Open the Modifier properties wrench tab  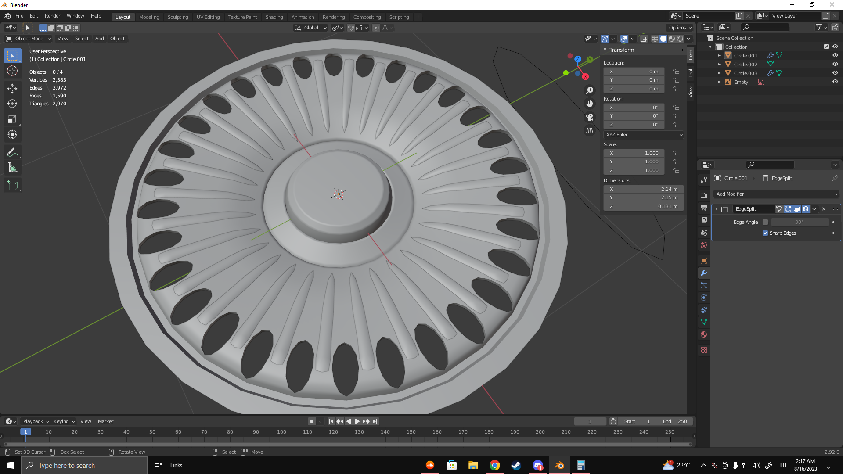coord(704,273)
